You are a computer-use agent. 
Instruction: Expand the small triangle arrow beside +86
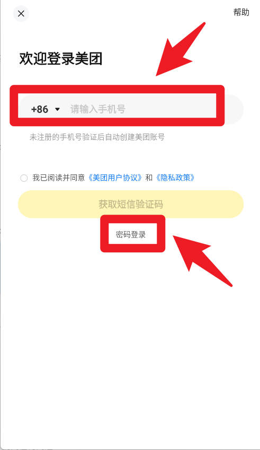click(57, 109)
